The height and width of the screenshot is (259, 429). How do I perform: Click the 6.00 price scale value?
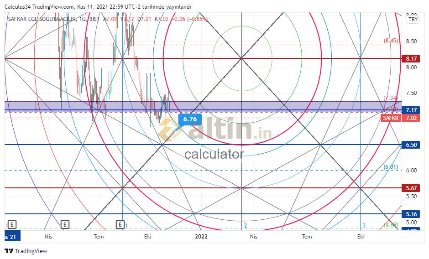click(x=411, y=171)
